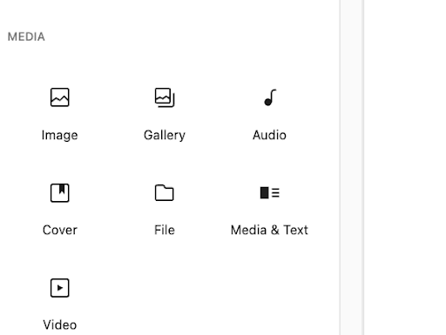Insert a Video block

pos(60,304)
